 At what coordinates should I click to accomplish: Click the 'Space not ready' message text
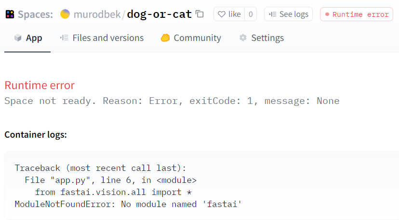tap(172, 101)
